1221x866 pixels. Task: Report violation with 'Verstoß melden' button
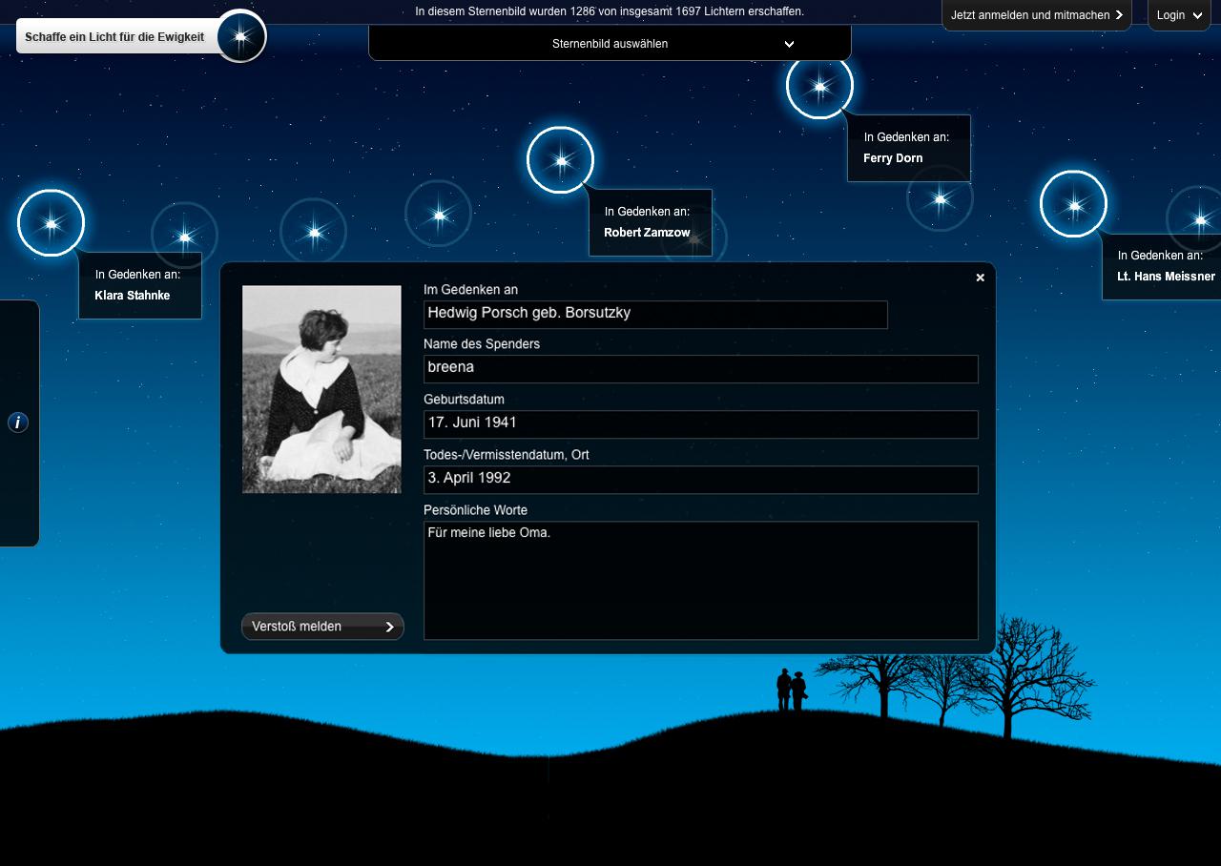[322, 627]
